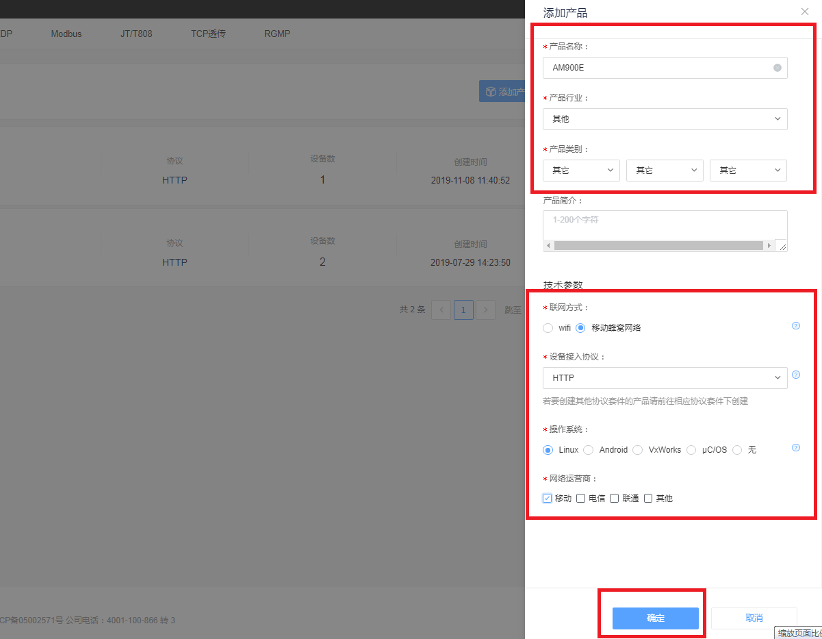
Task: Choose μC/OS as operating system
Action: click(x=691, y=450)
